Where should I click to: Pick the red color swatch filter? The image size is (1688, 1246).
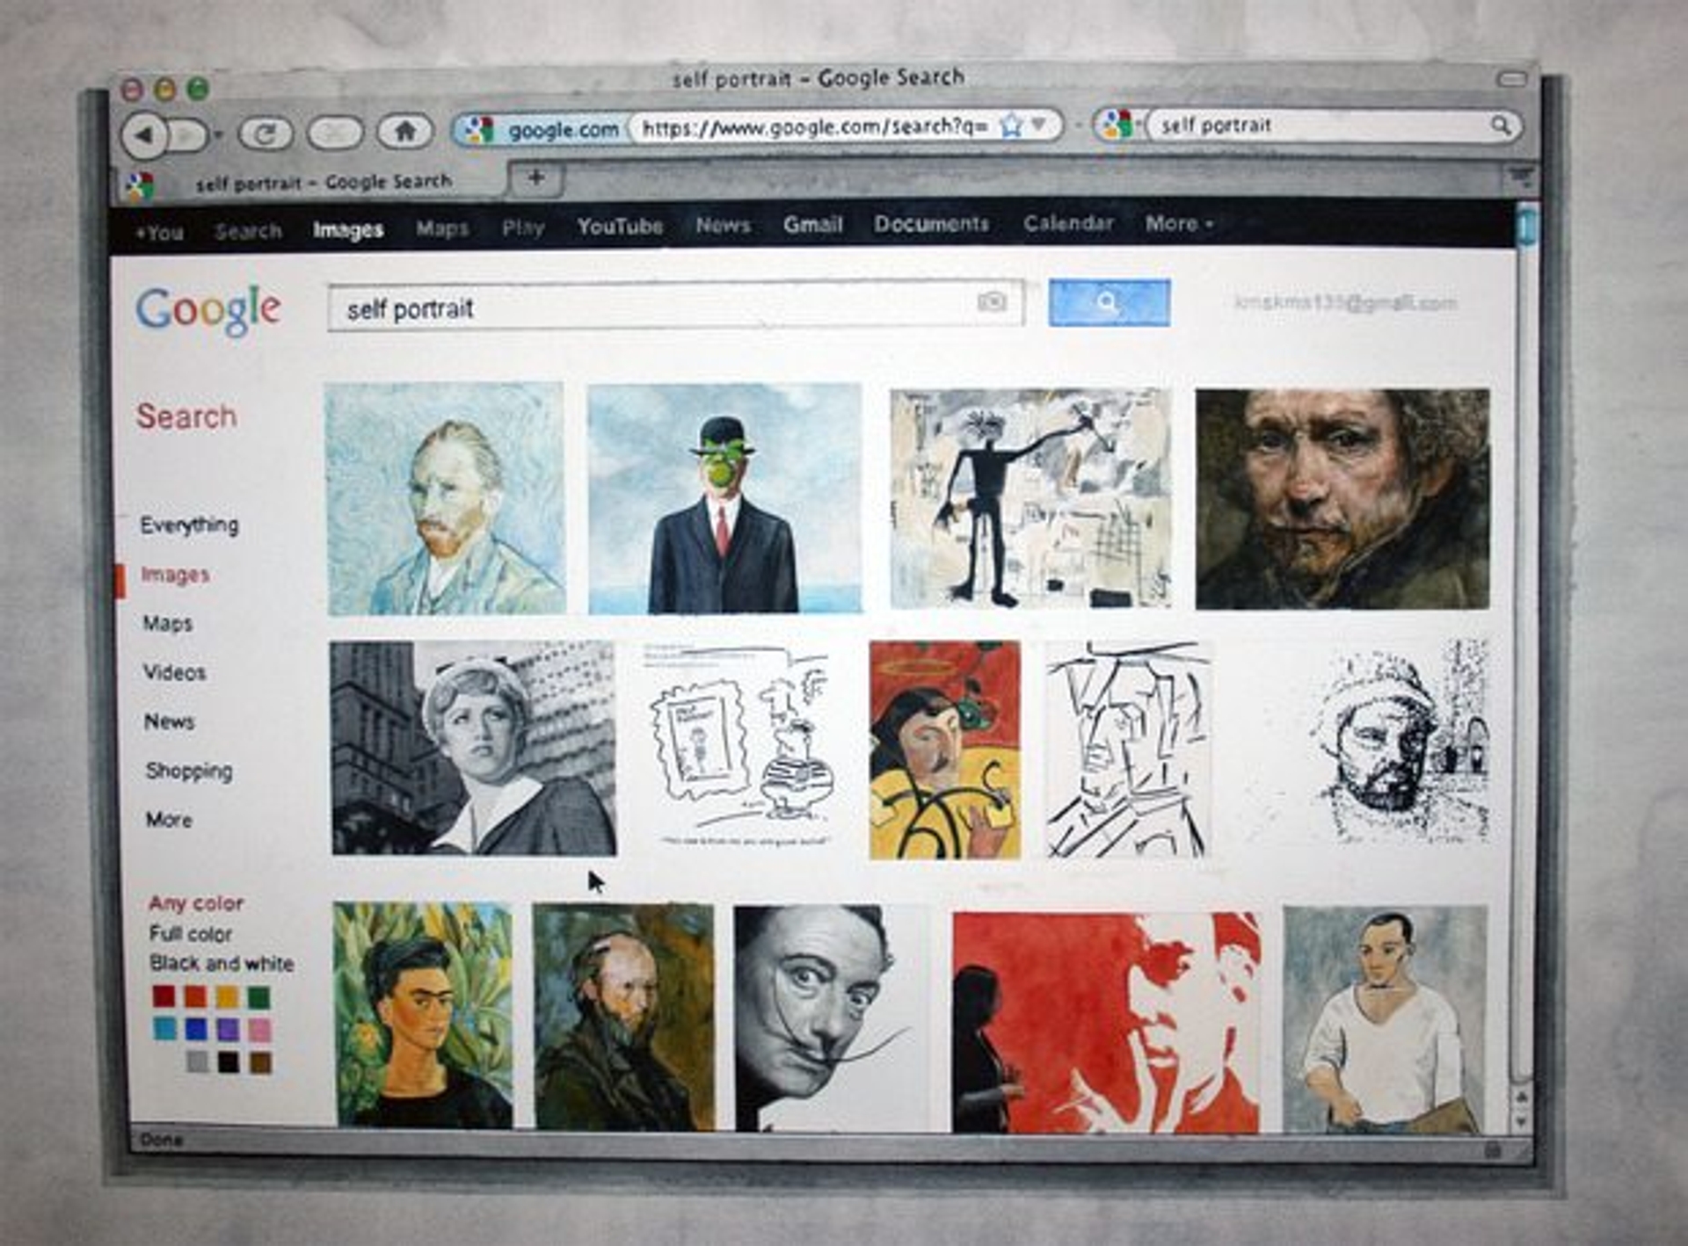click(164, 996)
